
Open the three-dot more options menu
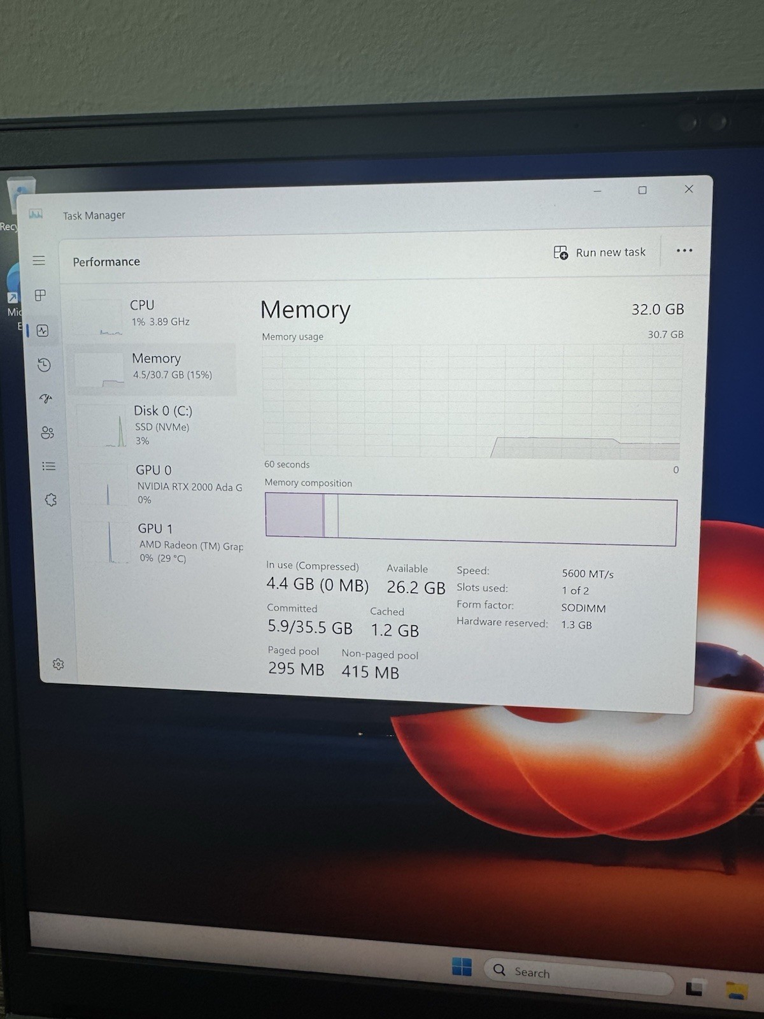pyautogui.click(x=684, y=250)
